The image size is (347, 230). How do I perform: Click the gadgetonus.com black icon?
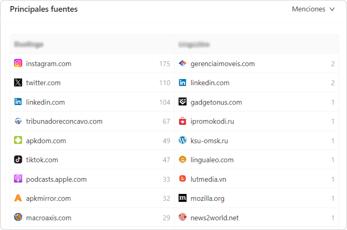tap(182, 102)
